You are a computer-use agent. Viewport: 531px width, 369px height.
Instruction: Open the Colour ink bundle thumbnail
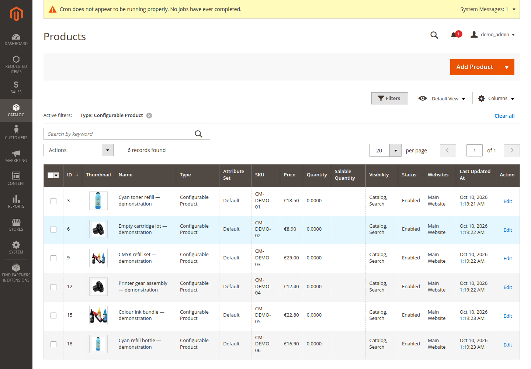click(98, 315)
